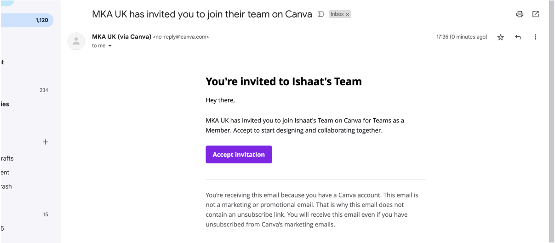Screen dimensions: 555x243
Task: Click the sender name MKA UK (via Canva)
Action: tap(122, 37)
